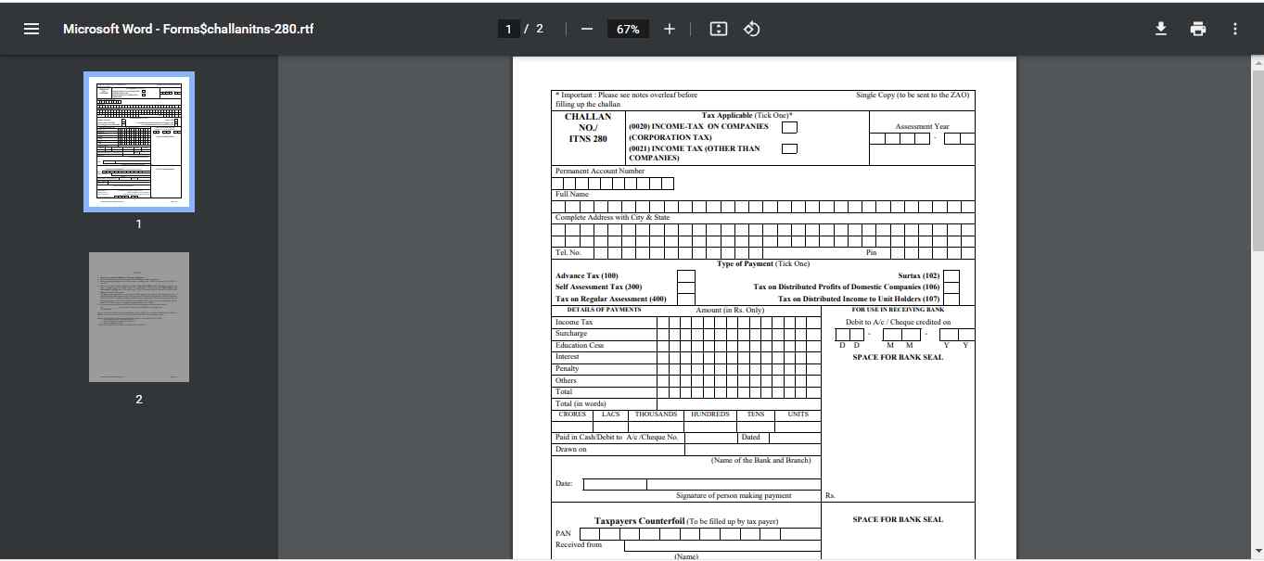Tick the (0021) Income Tax Other Than Companies box

[x=789, y=147]
